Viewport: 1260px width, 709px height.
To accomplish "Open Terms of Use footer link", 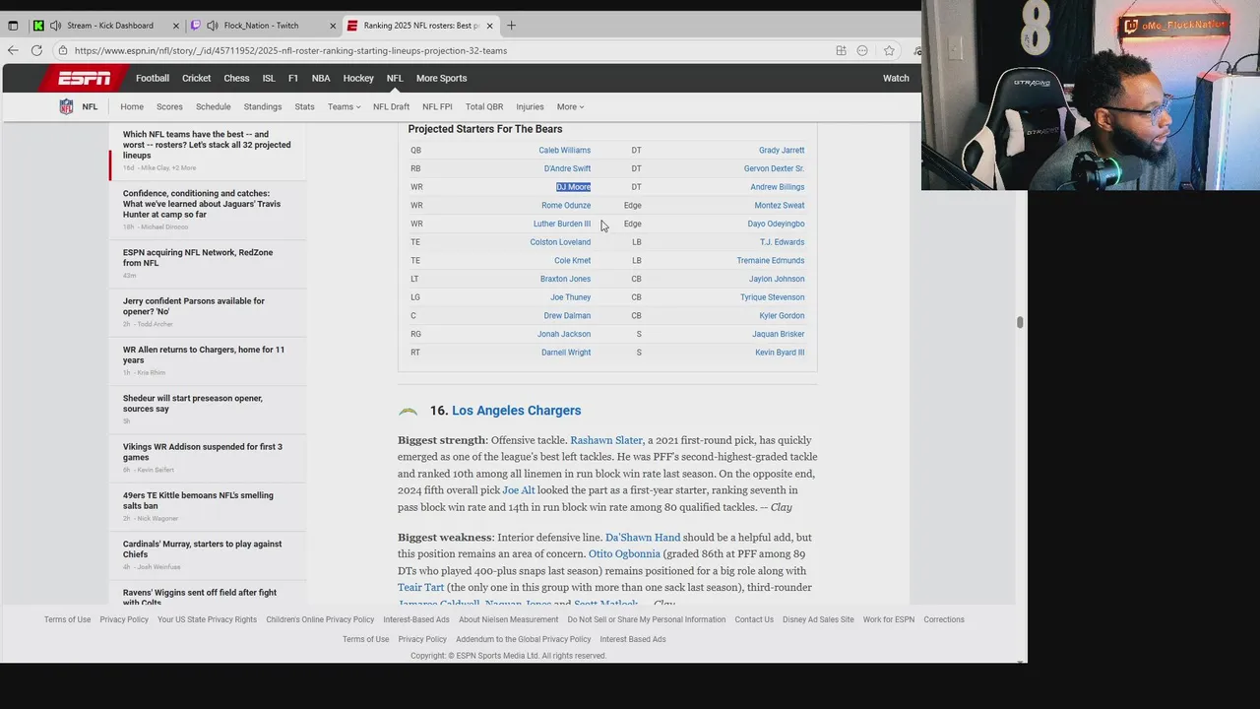I will [67, 619].
